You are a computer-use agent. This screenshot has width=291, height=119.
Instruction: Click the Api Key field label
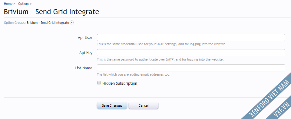[x=86, y=53]
